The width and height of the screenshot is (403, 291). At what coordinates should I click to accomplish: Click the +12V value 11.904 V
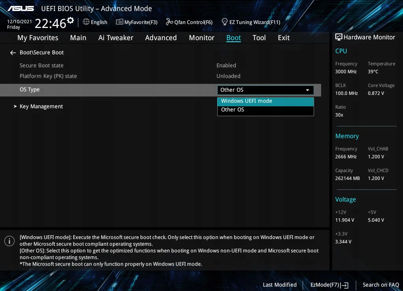[345, 220]
